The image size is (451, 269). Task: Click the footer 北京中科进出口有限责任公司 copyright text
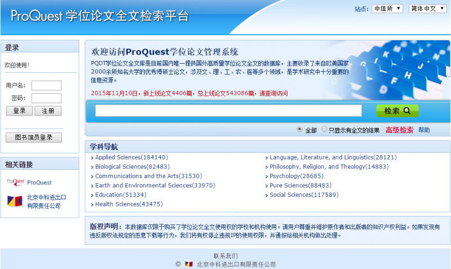pos(236,264)
